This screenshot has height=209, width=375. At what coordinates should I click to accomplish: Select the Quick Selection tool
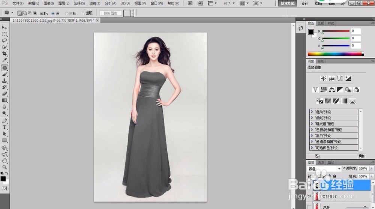[4, 47]
